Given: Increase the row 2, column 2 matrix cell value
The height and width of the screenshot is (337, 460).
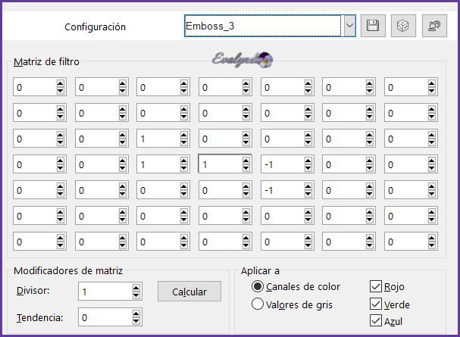Looking at the screenshot, I should pyautogui.click(x=122, y=109).
